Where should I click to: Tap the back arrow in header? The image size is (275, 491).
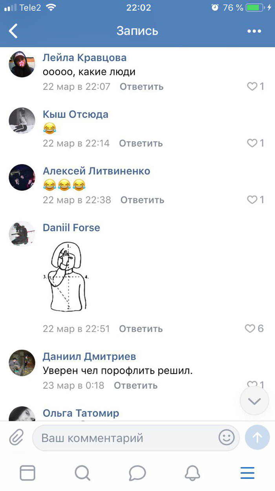(x=13, y=31)
